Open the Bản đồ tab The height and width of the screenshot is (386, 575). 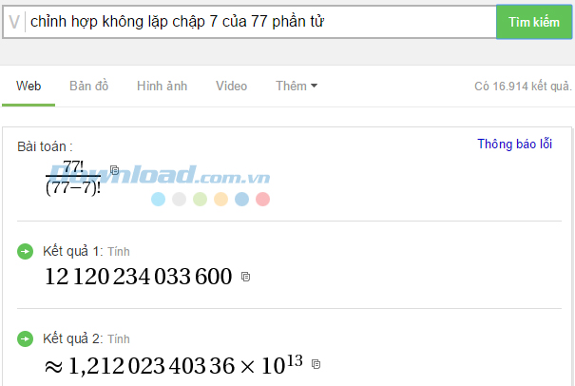(x=88, y=86)
